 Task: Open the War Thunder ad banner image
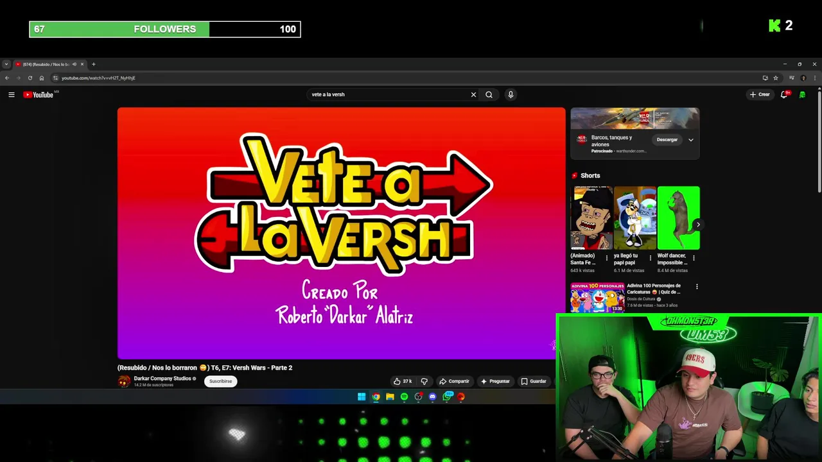click(x=634, y=119)
